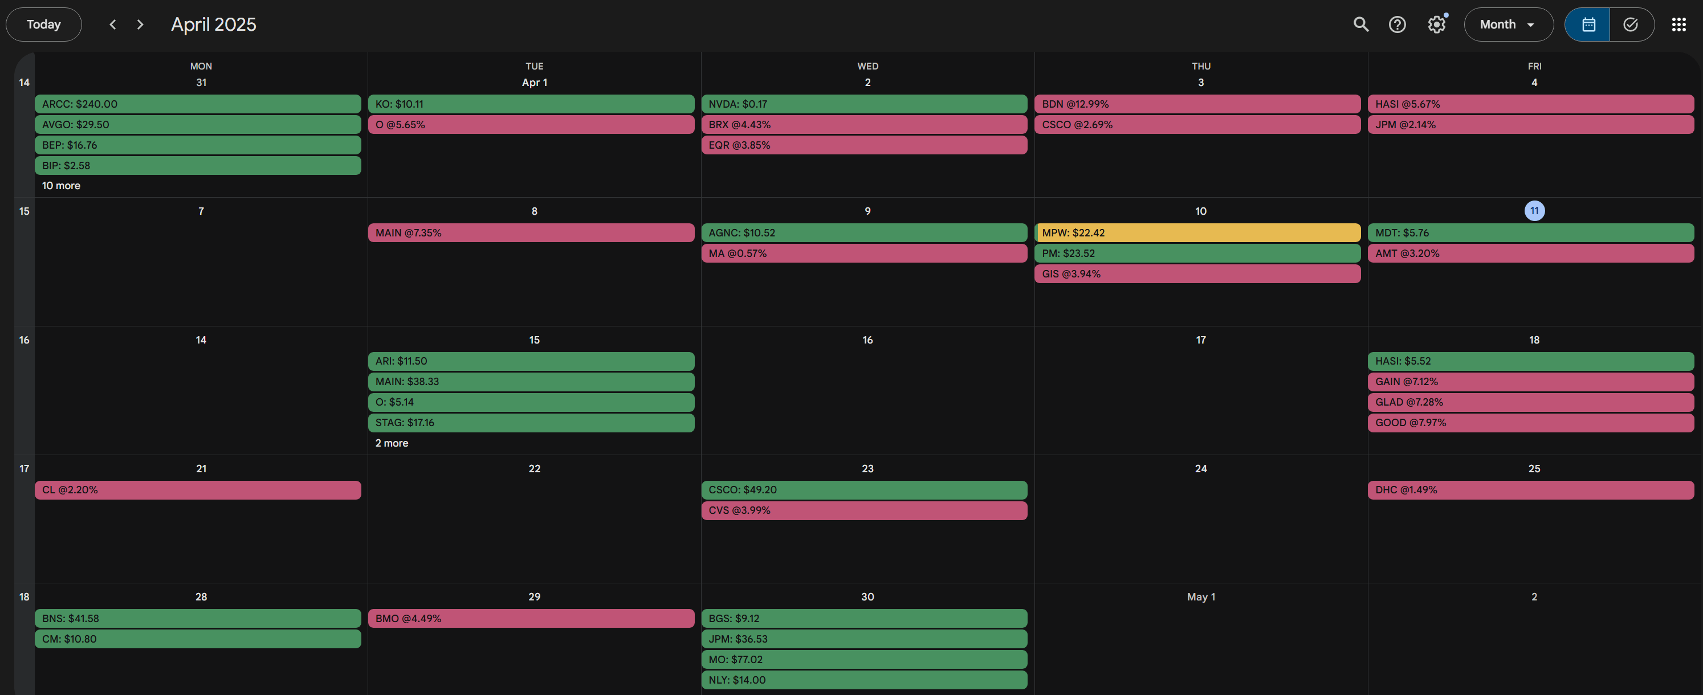Switch to Tasks view icon
Screen dimensions: 1703x695
tap(1630, 24)
